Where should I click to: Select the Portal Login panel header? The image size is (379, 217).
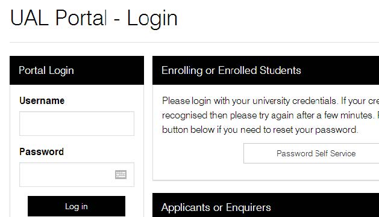pos(77,70)
